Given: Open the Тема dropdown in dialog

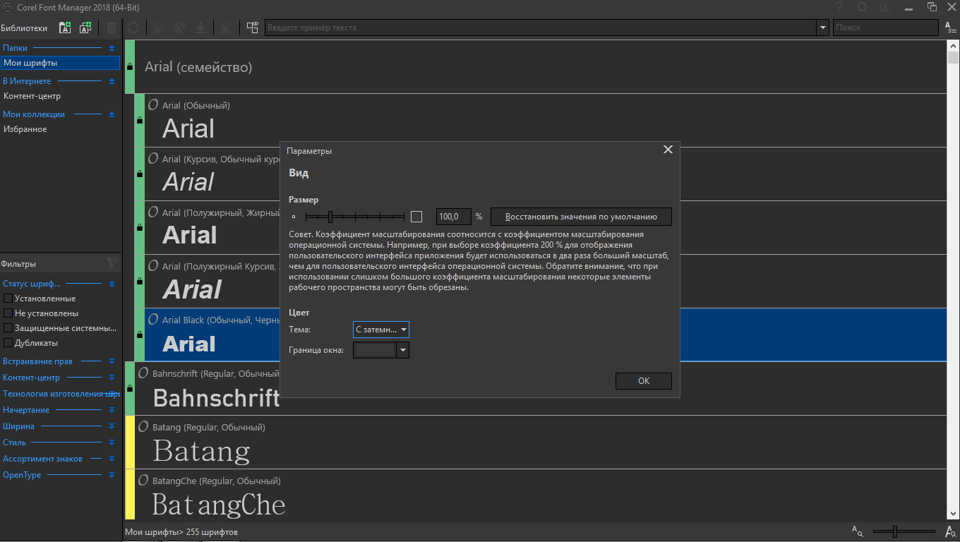Looking at the screenshot, I should click(381, 330).
